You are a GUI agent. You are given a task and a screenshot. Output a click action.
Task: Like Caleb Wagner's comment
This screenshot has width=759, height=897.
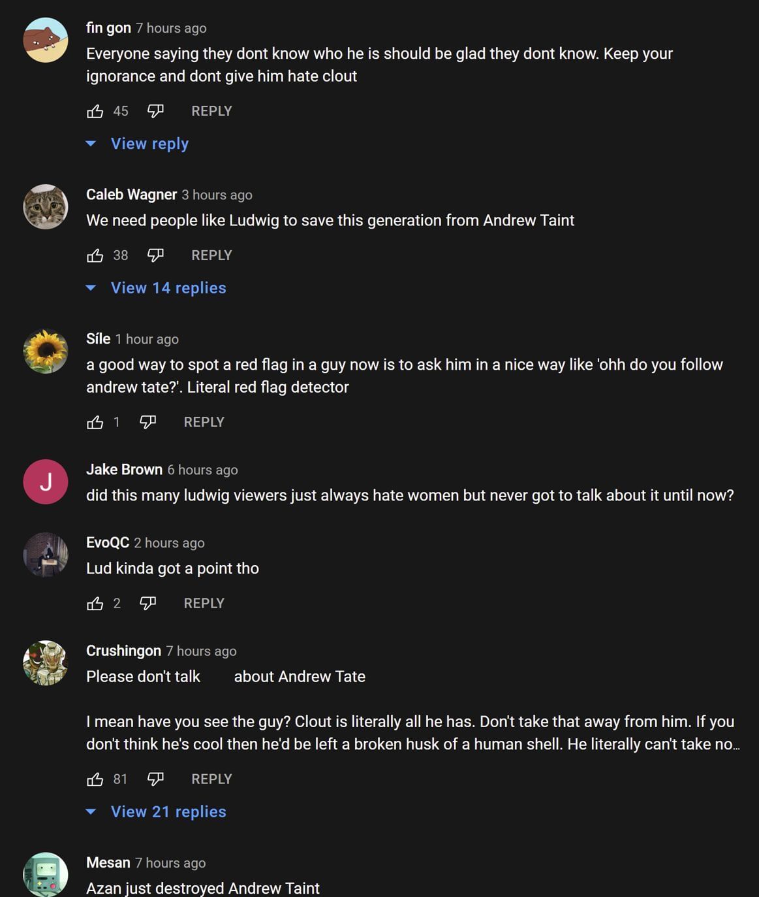click(95, 255)
